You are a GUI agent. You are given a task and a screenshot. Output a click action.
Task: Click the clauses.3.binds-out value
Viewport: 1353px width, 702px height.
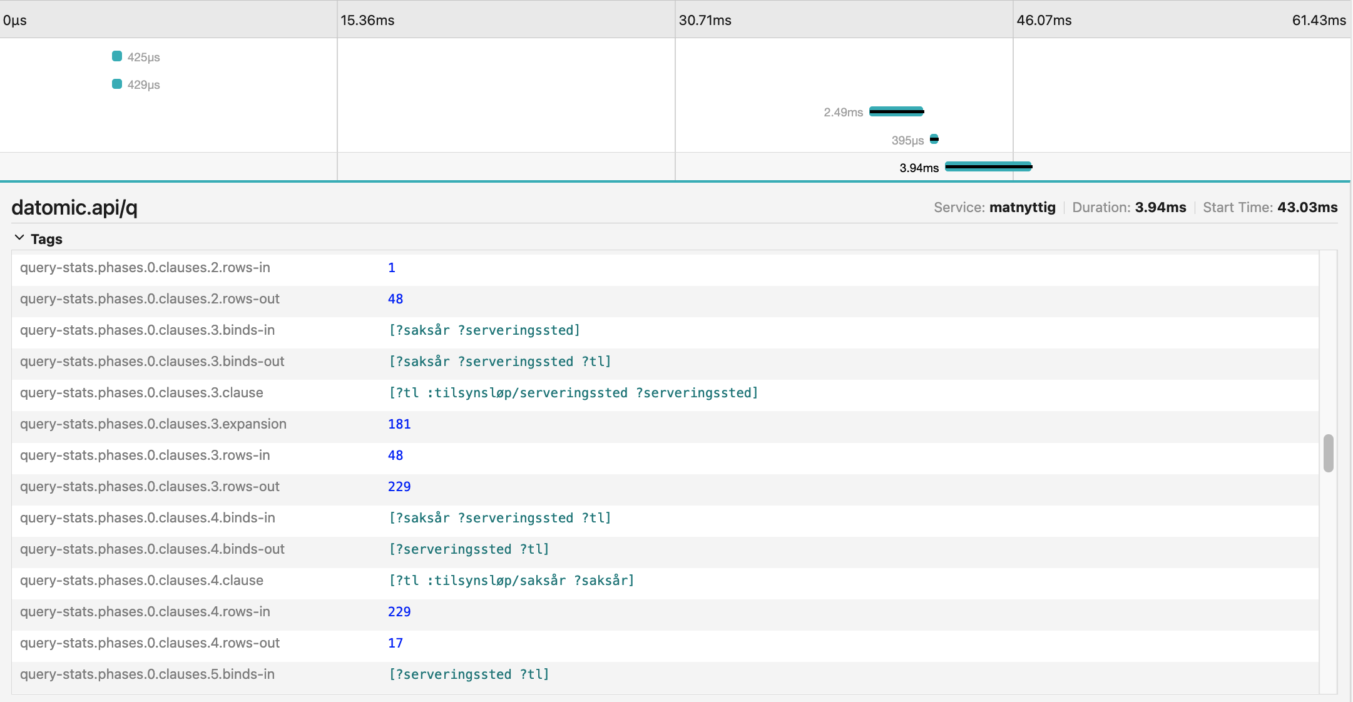(x=499, y=362)
